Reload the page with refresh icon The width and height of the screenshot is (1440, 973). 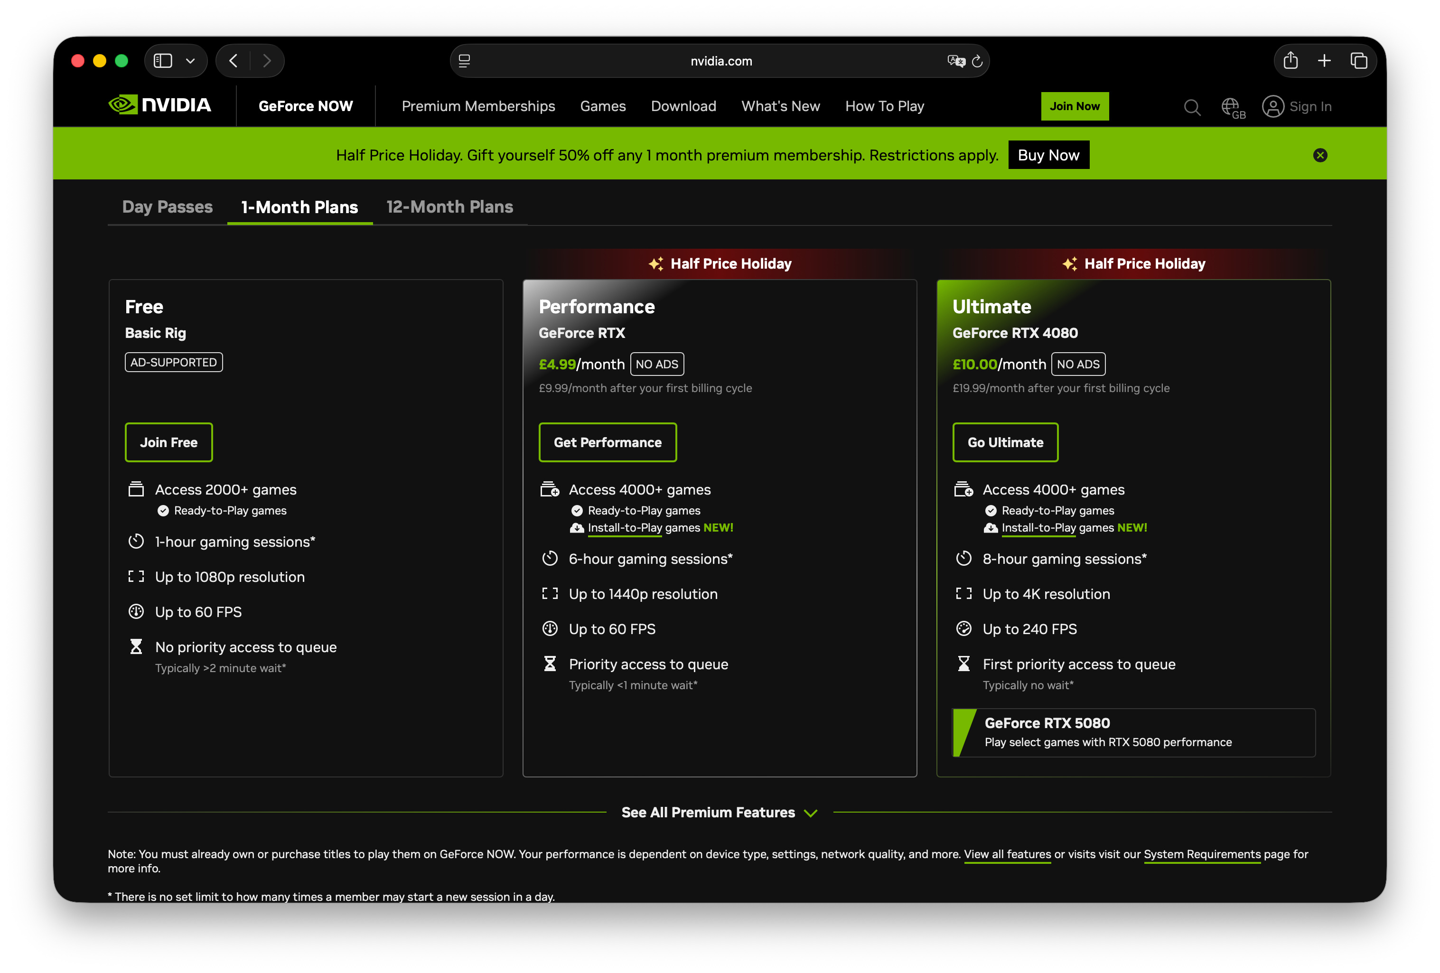click(977, 61)
